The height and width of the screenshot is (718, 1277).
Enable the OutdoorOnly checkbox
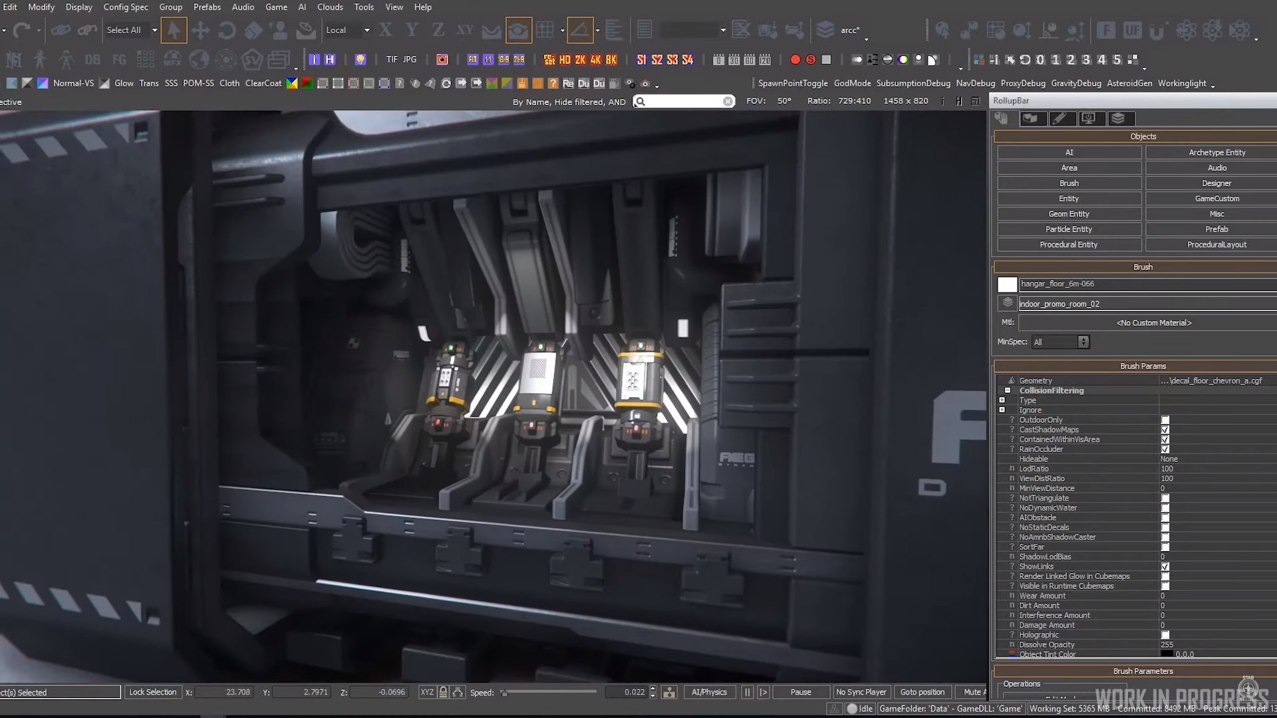[x=1165, y=420]
